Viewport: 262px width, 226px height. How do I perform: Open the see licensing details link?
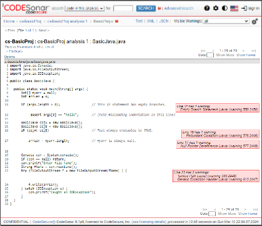pos(149,222)
